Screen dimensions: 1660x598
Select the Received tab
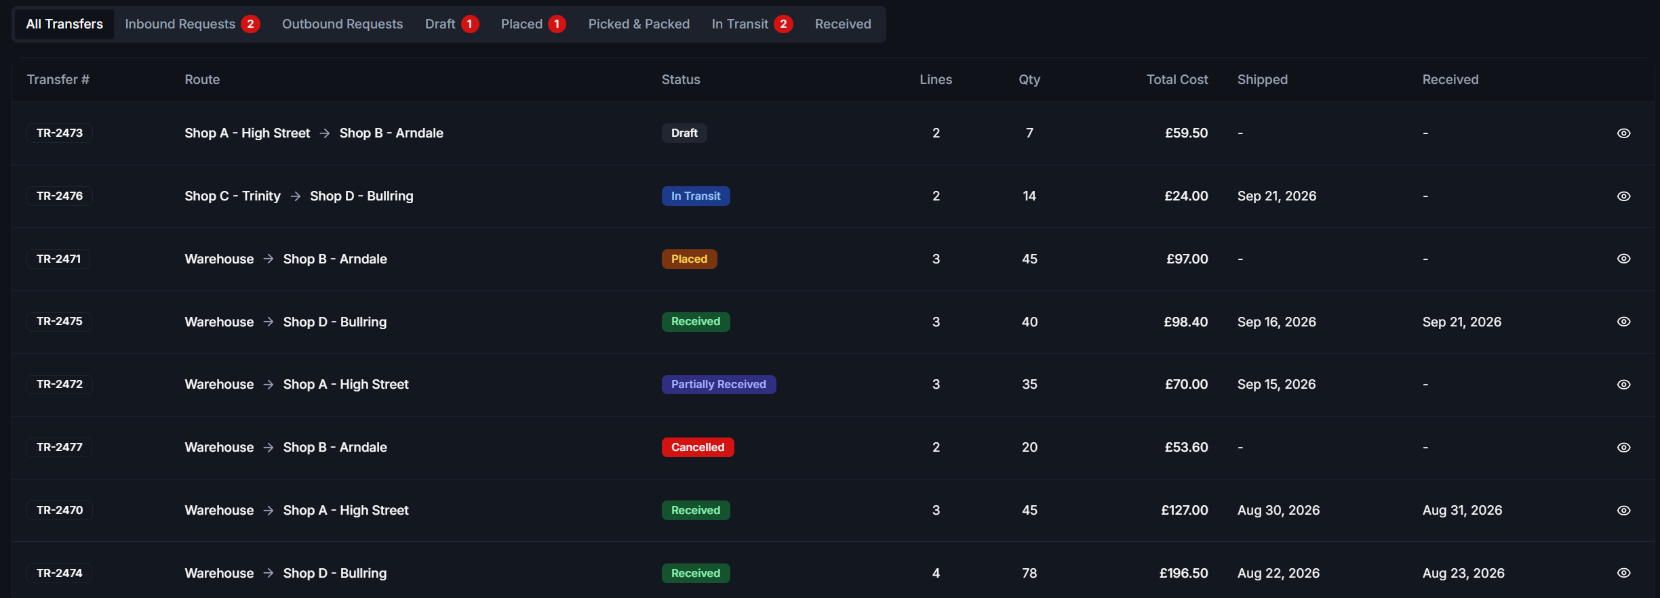point(843,24)
